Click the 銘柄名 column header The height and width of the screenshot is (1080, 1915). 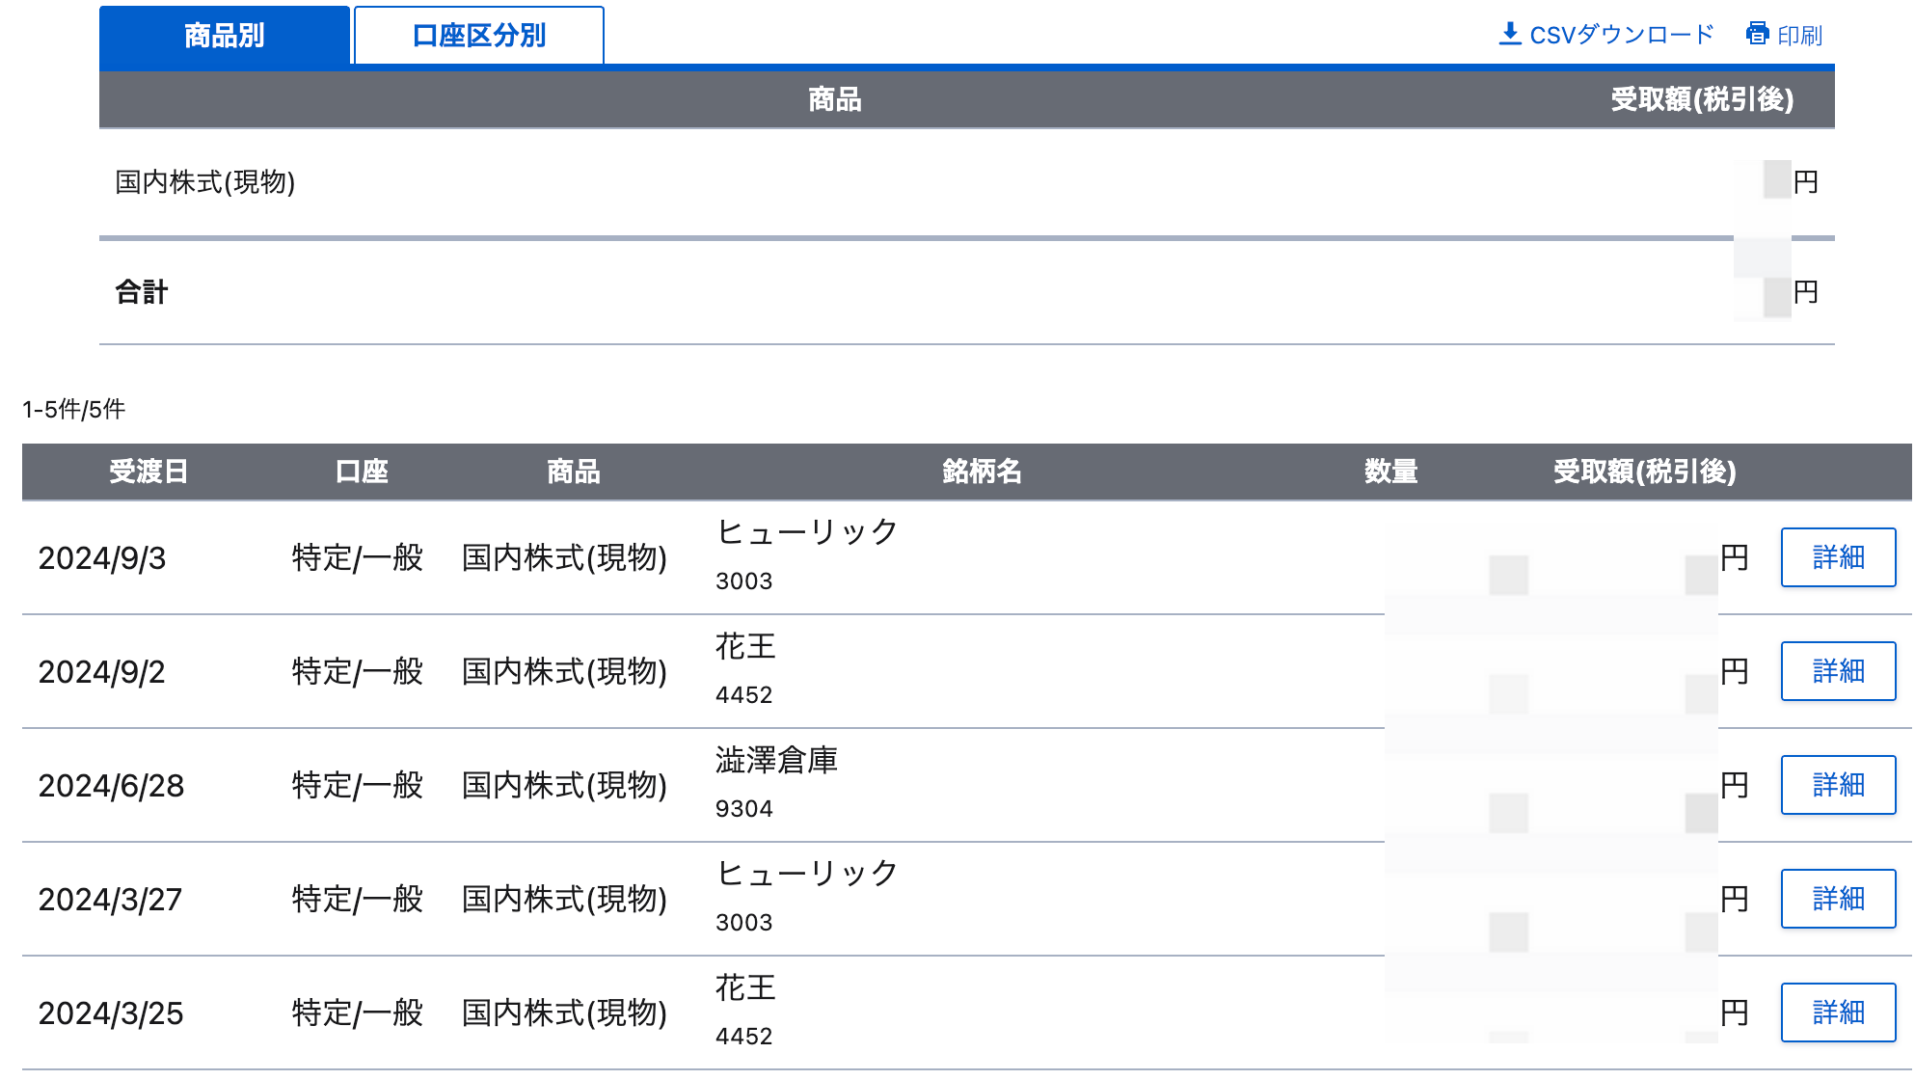982,472
